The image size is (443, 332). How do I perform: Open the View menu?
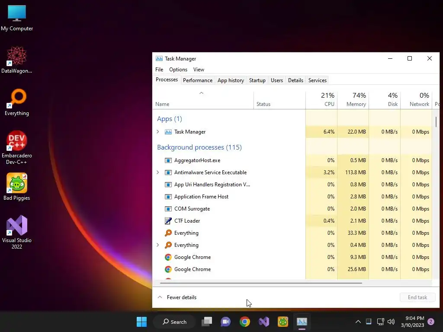pos(199,70)
